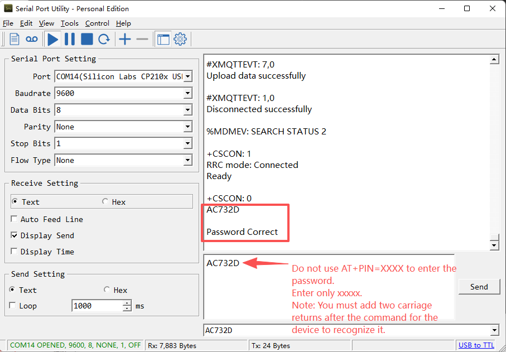Start serial port with Play icon
506x352 pixels.
(52, 40)
